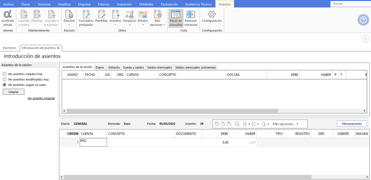The height and width of the screenshot is (180, 371).
Task: Click the Efectos icon
Action: 143,14
